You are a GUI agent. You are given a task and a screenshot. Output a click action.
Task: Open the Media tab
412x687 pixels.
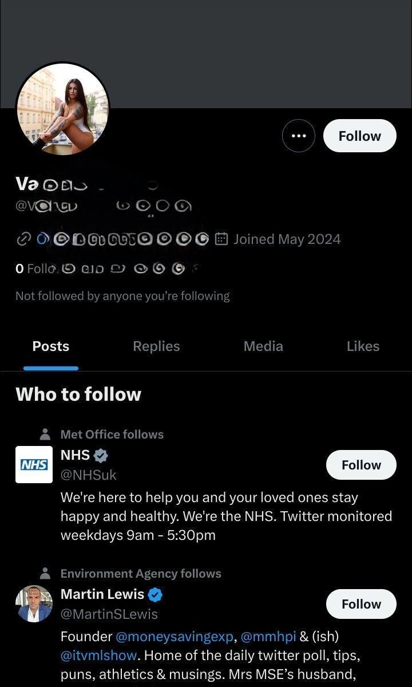tap(263, 346)
